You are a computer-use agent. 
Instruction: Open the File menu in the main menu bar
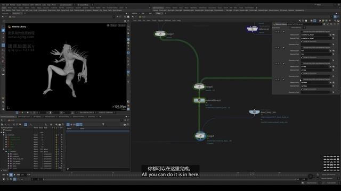(3, 5)
